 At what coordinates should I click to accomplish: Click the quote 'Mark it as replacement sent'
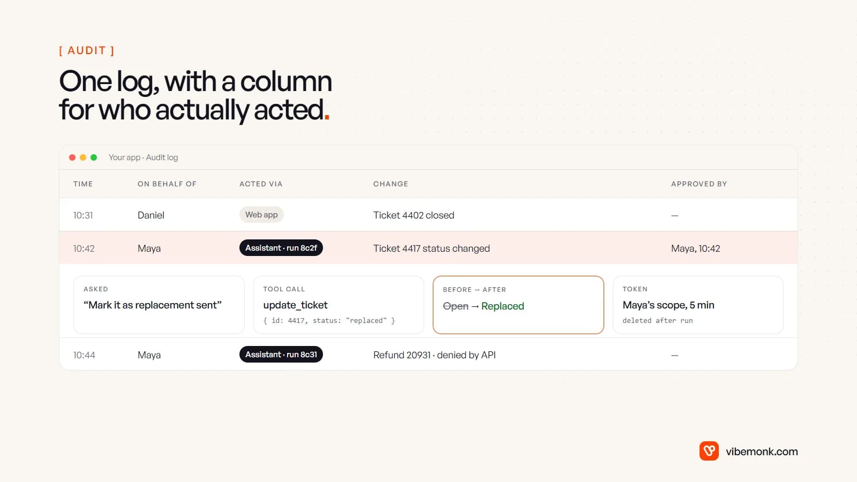[153, 305]
